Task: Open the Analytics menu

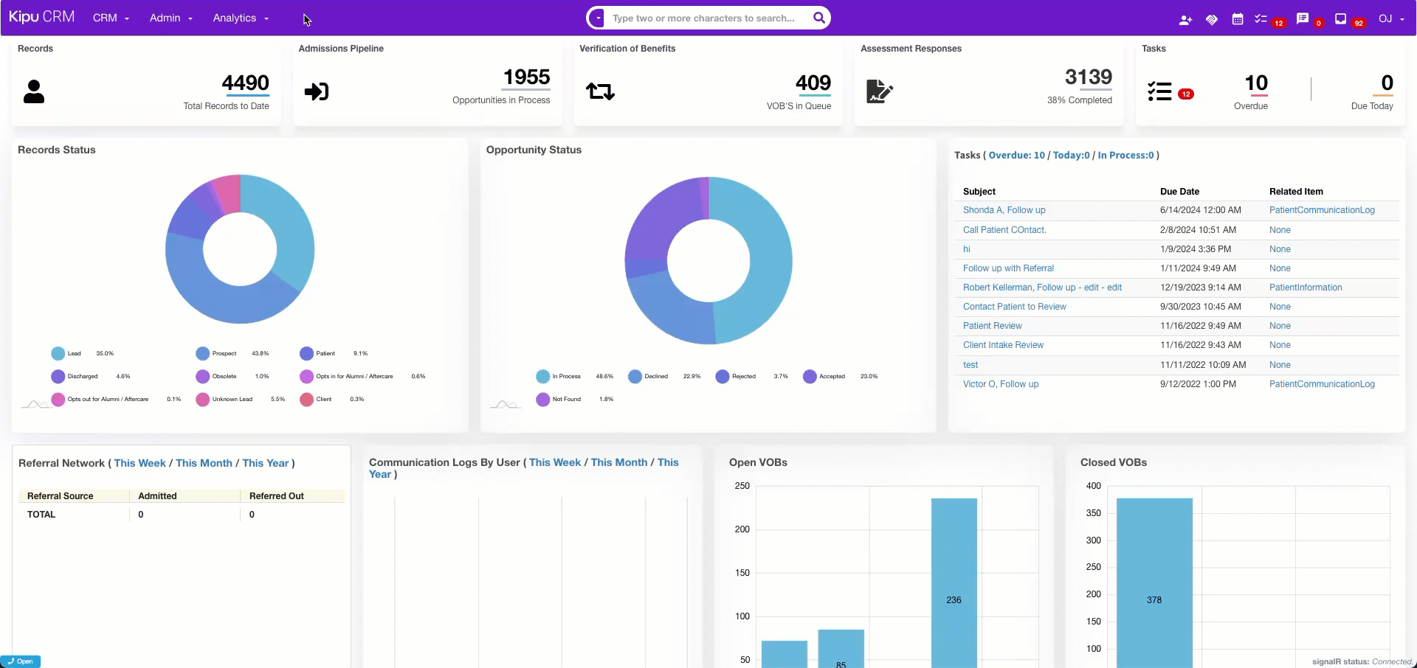Action: pos(241,18)
